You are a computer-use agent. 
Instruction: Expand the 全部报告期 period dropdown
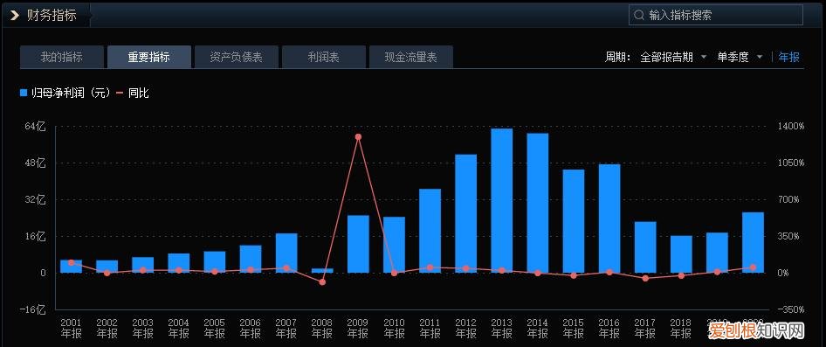[x=673, y=57]
